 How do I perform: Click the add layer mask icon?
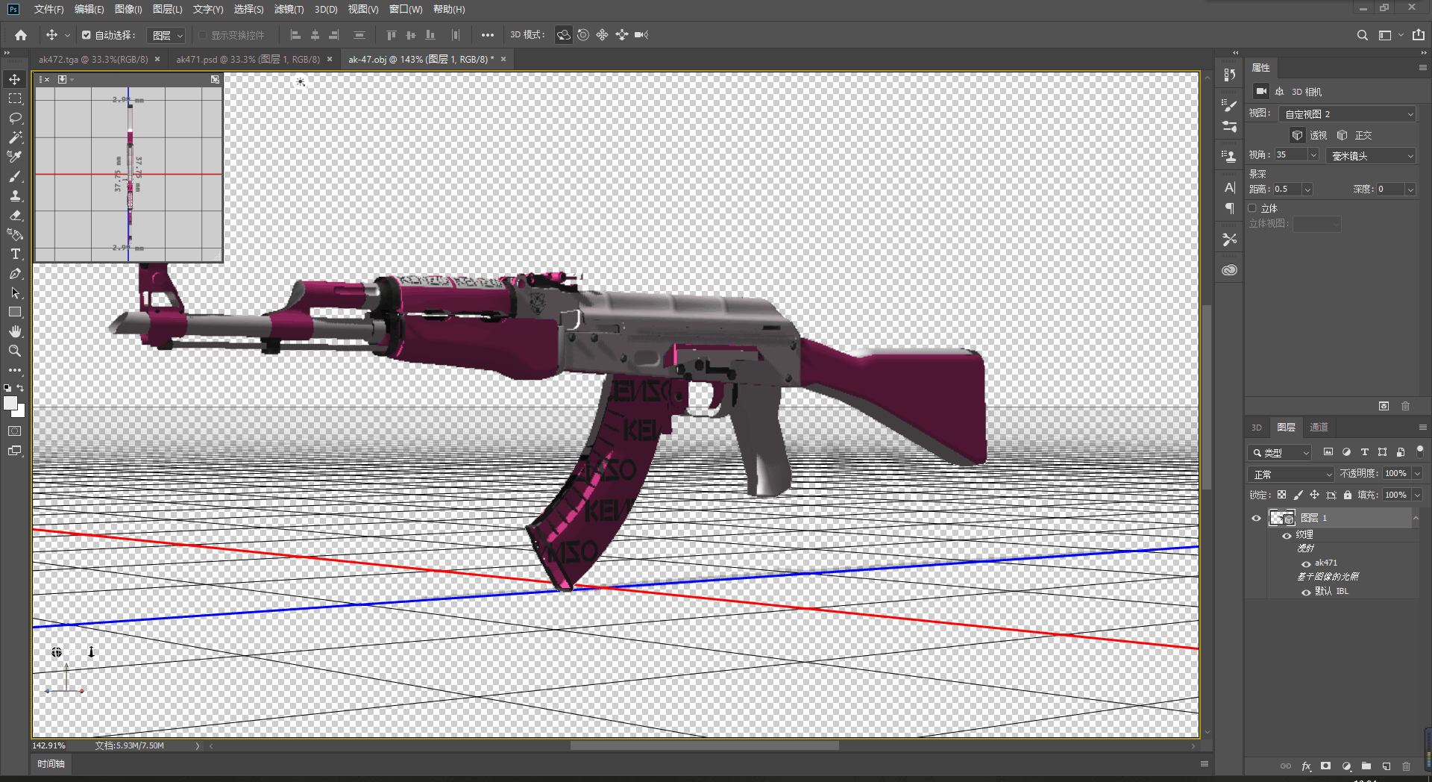pos(1325,766)
